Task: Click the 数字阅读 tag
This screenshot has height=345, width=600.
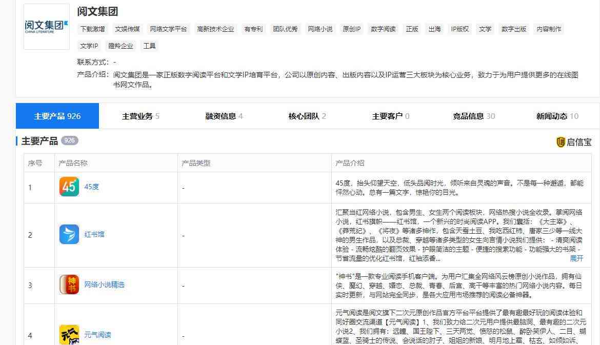Action: 383,29
